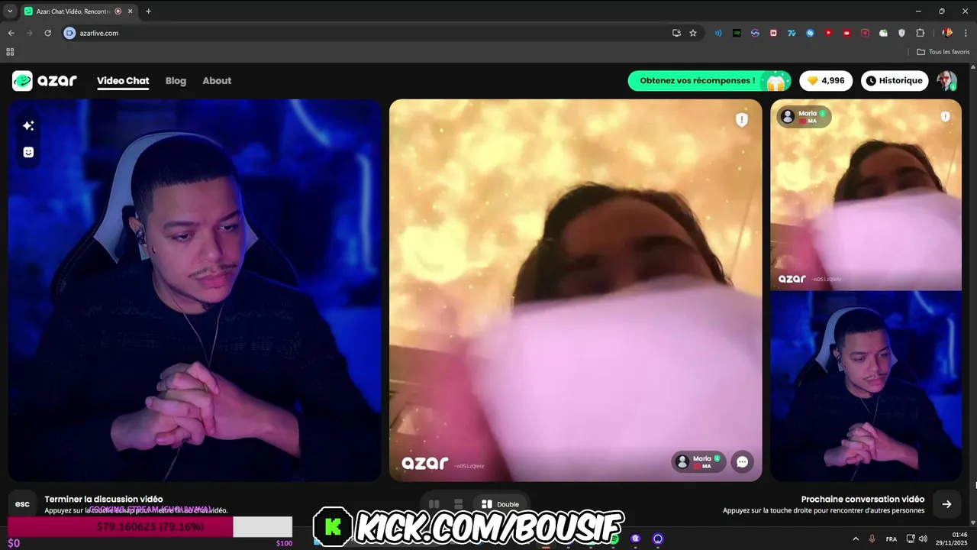977x550 pixels.
Task: Click the small Maria video thumbnail
Action: 866,195
